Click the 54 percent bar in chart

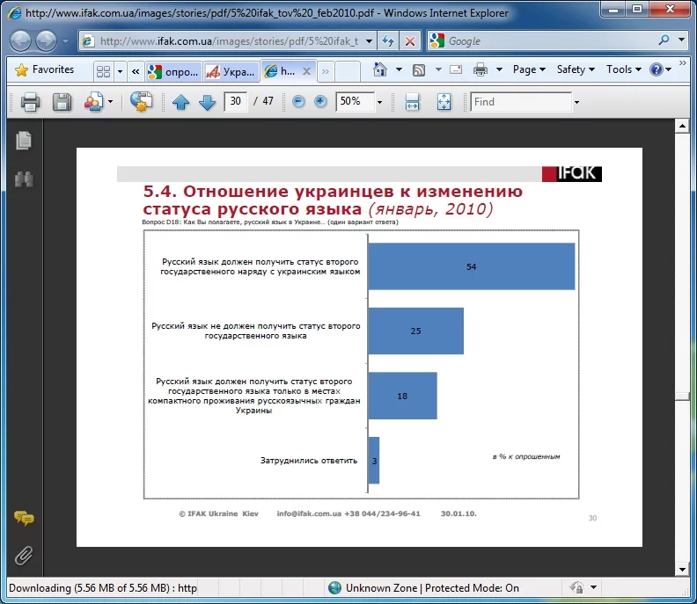point(472,266)
